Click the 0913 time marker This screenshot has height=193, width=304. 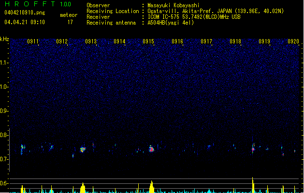pyautogui.click(x=91, y=41)
